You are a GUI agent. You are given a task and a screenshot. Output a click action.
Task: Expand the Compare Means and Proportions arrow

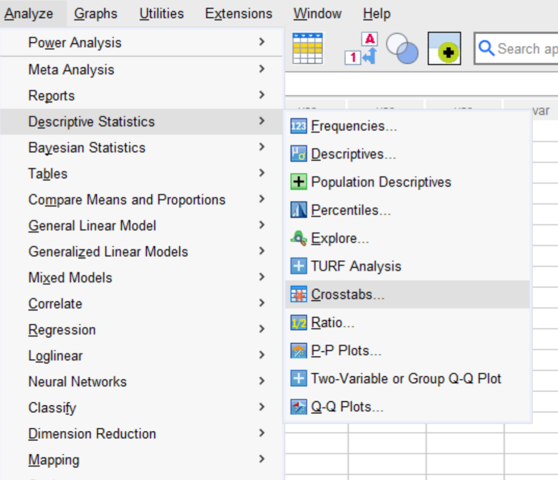pos(262,199)
